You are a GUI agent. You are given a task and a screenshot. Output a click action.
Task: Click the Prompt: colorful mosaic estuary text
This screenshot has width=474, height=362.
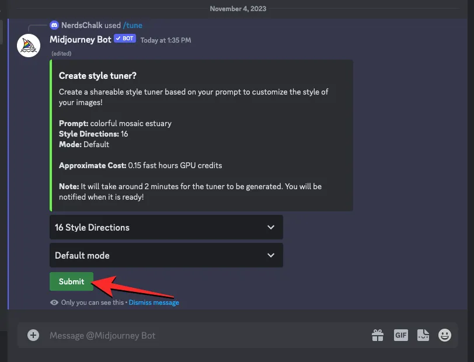click(115, 123)
